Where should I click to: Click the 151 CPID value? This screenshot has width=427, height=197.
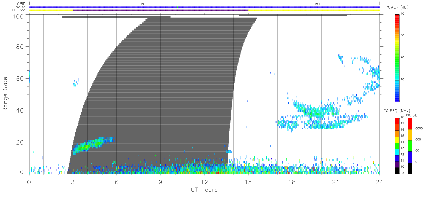point(317,4)
